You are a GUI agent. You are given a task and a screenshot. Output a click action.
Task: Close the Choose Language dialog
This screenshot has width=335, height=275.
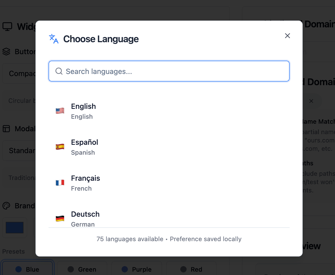point(288,36)
